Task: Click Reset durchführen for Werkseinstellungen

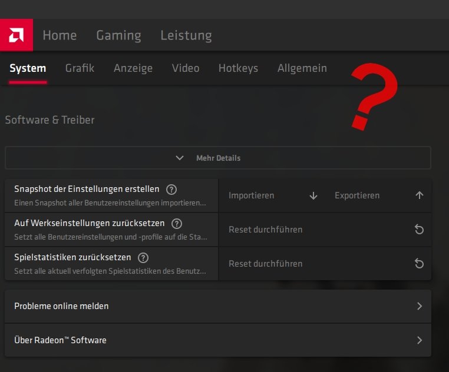Action: point(265,230)
